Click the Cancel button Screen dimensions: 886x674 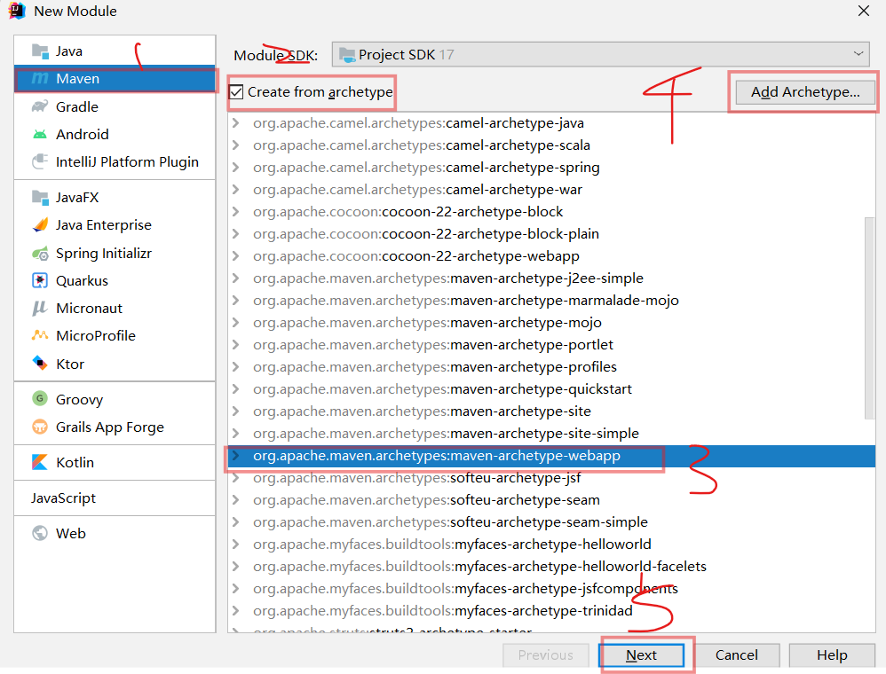tap(736, 654)
